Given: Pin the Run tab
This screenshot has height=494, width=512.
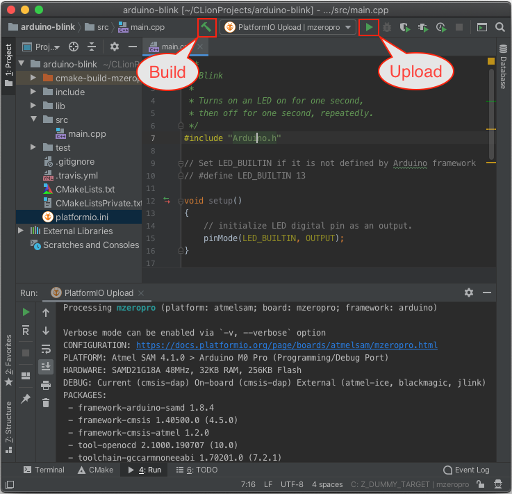Looking at the screenshot, I should [26, 398].
